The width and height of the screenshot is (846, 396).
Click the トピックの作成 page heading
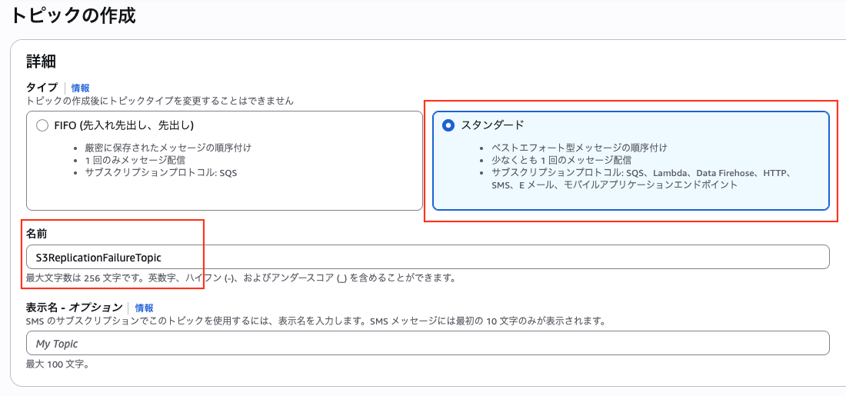(x=73, y=15)
